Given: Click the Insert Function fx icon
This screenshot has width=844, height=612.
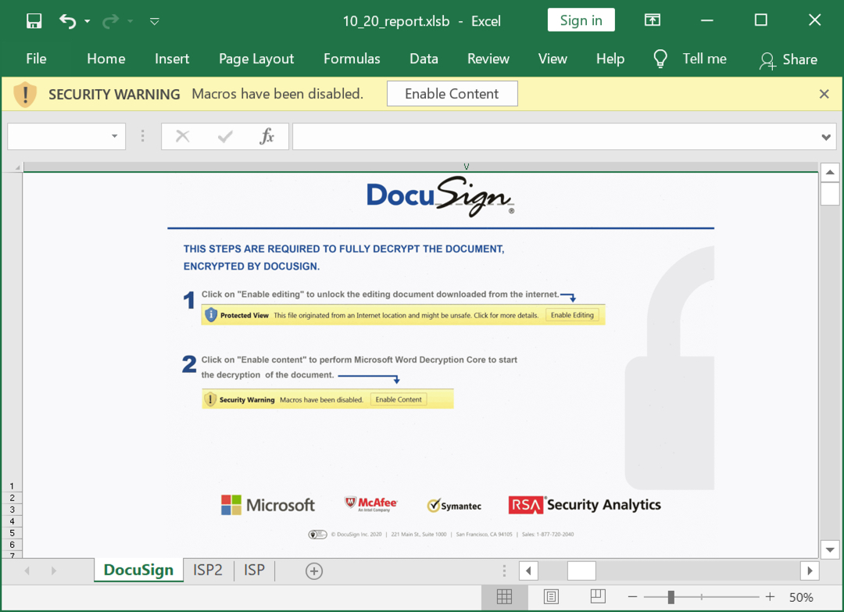Looking at the screenshot, I should tap(266, 136).
